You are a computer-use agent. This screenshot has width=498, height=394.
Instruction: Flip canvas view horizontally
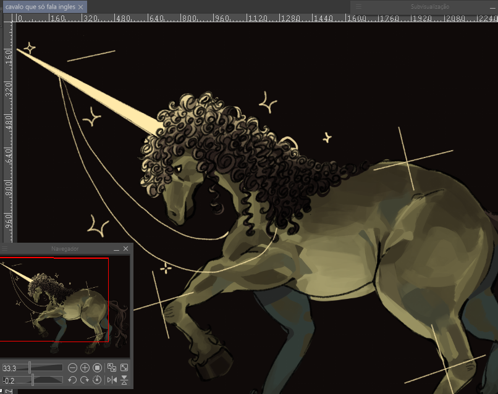112,380
